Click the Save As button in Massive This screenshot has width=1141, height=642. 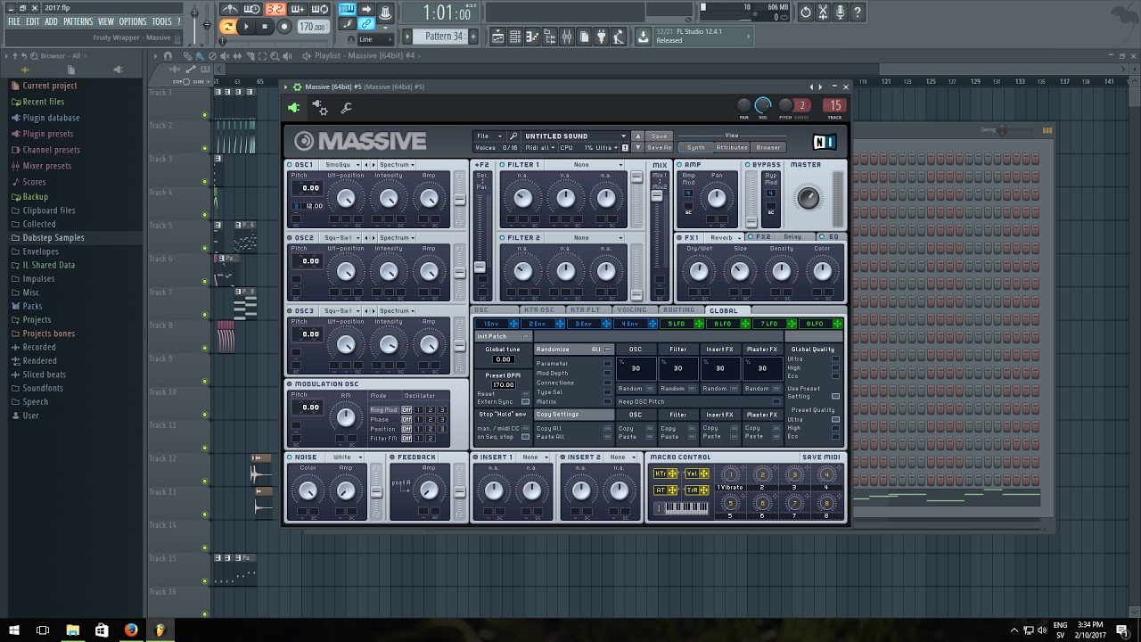pyautogui.click(x=659, y=148)
